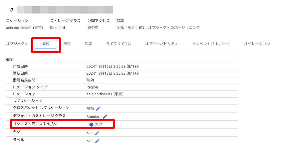Toggle リクエスト元による支払い switch

91,125
